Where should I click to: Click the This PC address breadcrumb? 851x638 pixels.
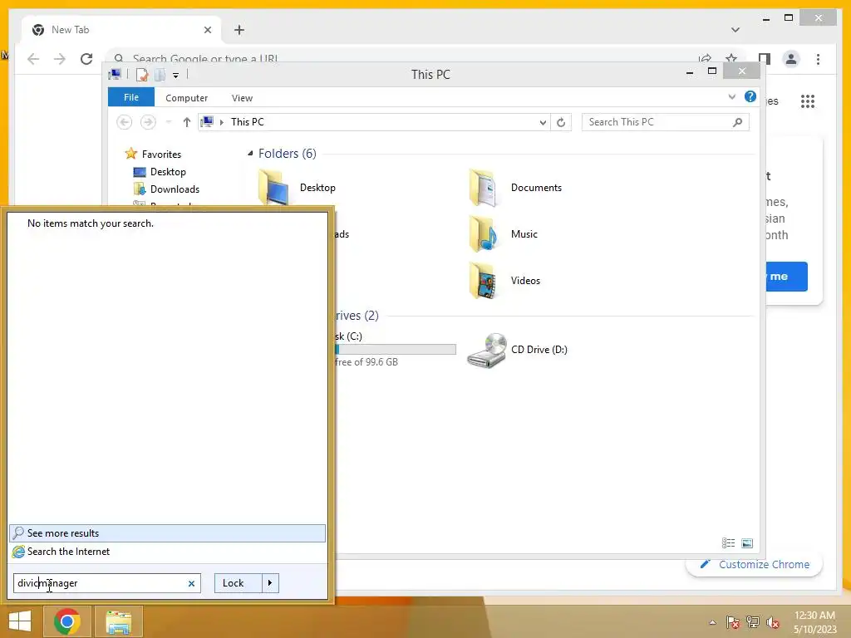pos(248,122)
